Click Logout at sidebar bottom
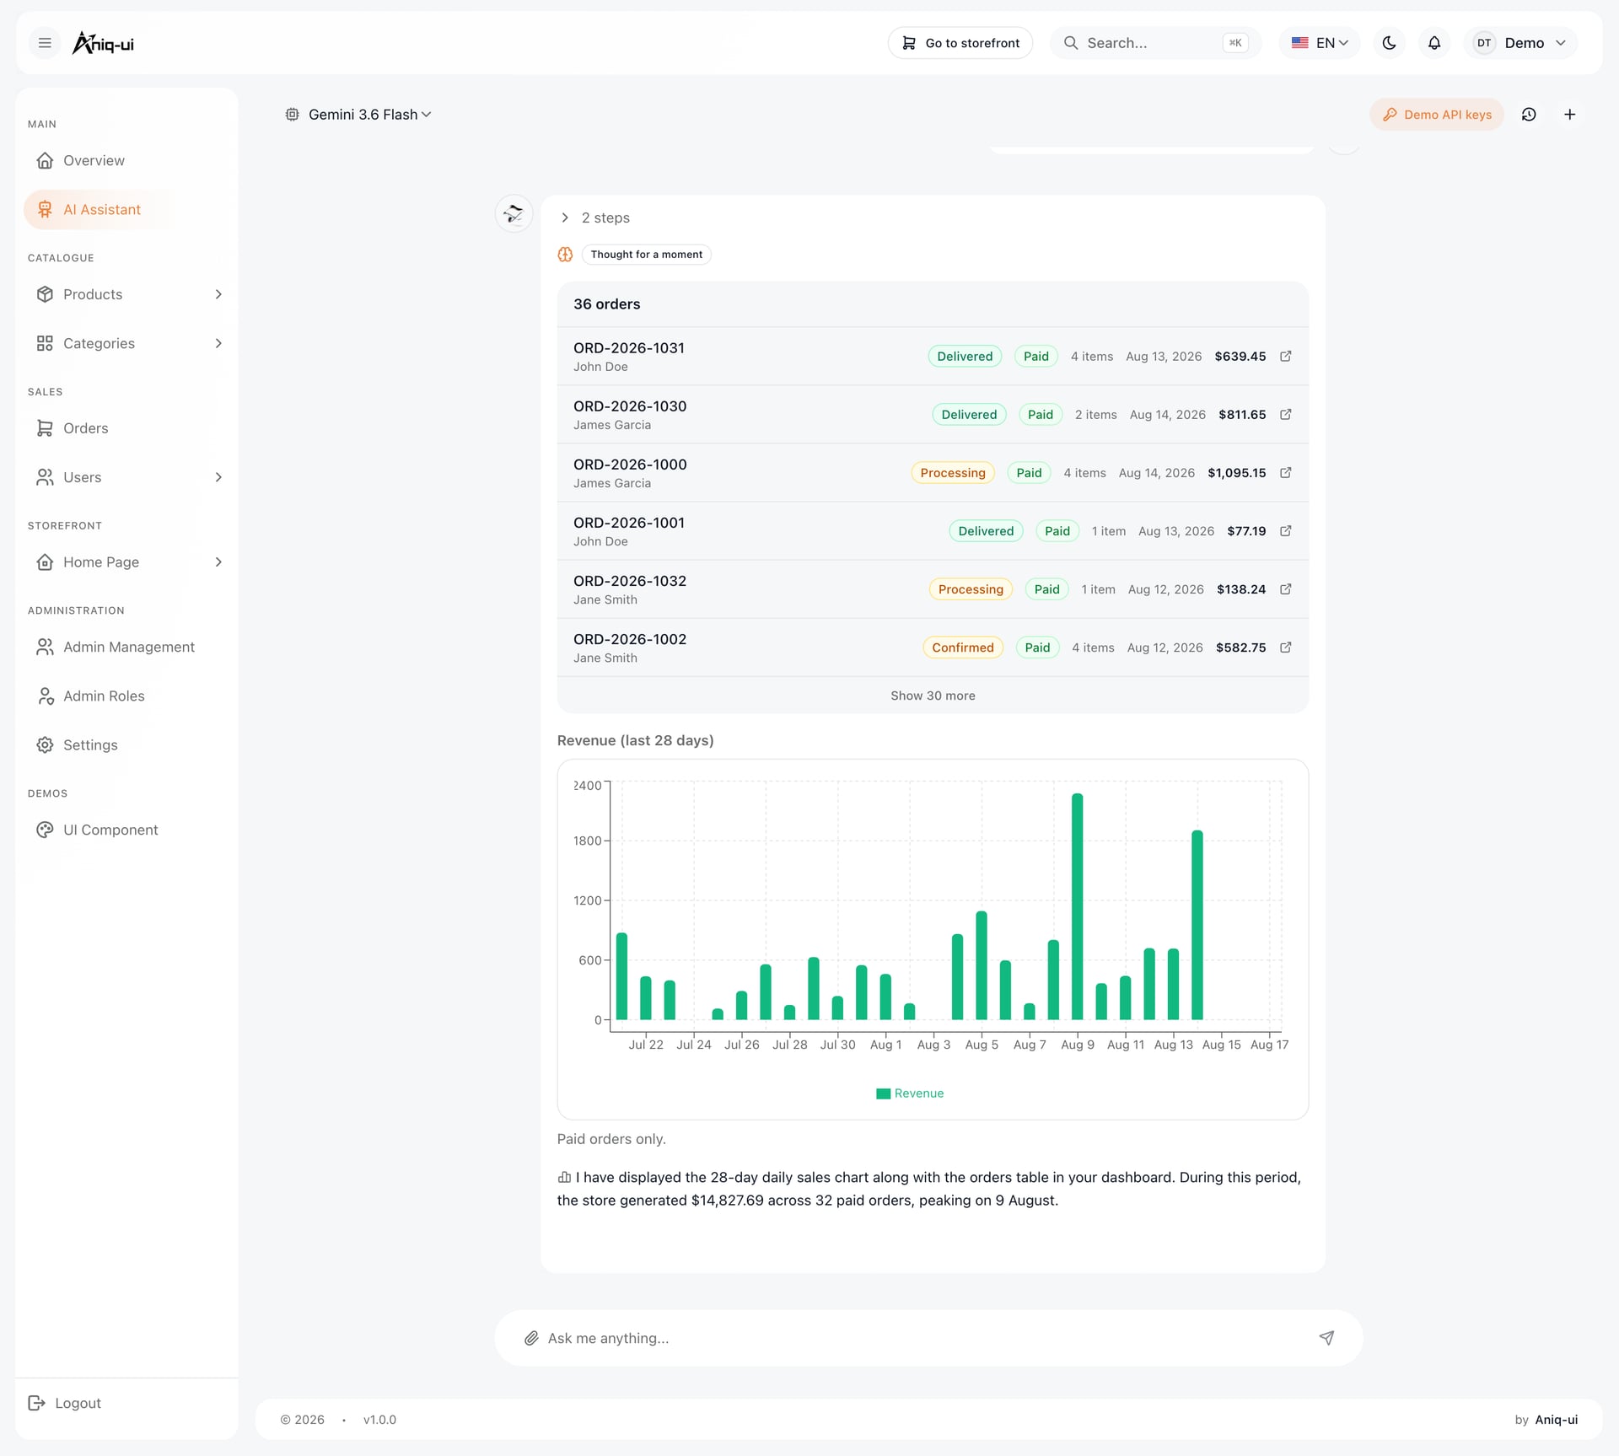Viewport: 1619px width, 1456px height. pyautogui.click(x=65, y=1403)
